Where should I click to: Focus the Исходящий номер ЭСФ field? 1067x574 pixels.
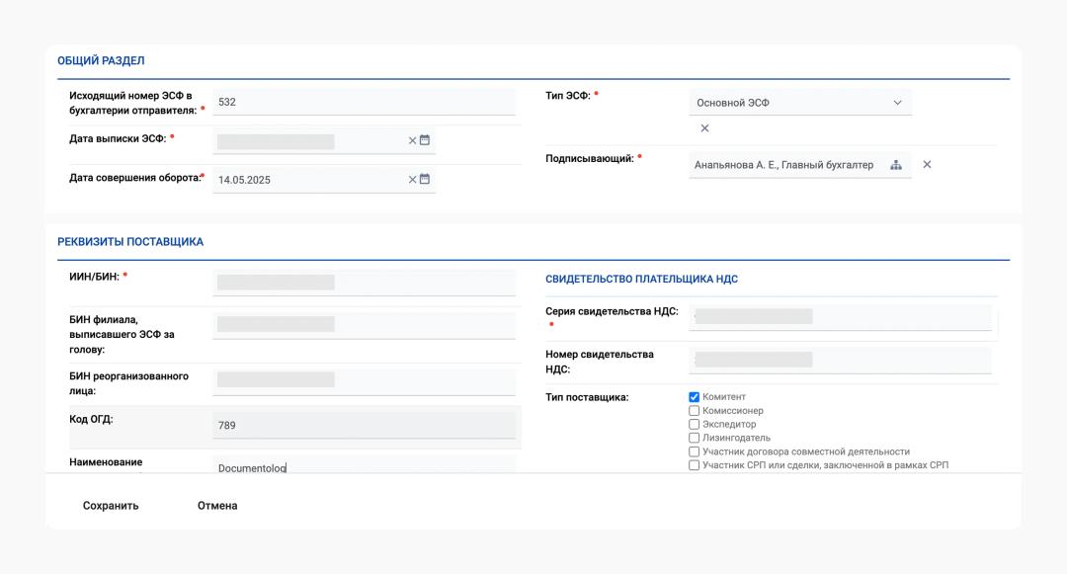pos(364,102)
